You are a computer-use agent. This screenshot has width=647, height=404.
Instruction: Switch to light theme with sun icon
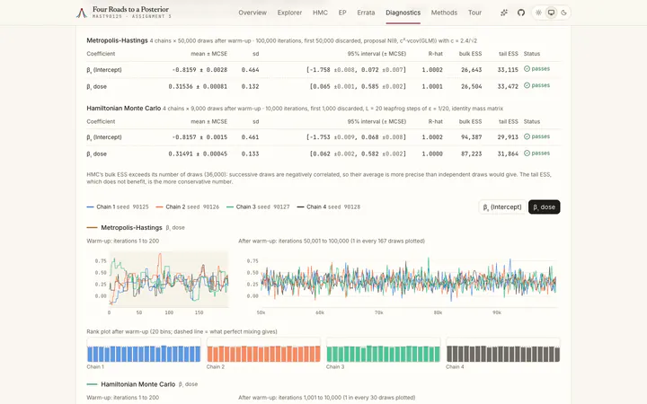pos(539,13)
